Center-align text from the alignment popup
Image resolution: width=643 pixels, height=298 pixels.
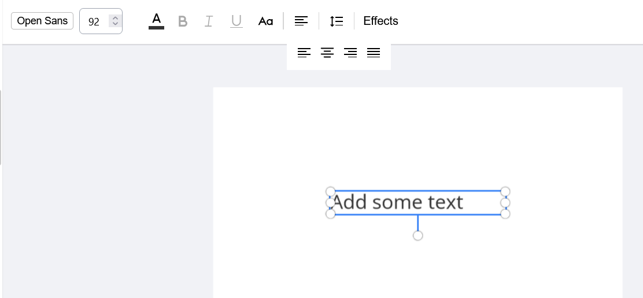(327, 53)
